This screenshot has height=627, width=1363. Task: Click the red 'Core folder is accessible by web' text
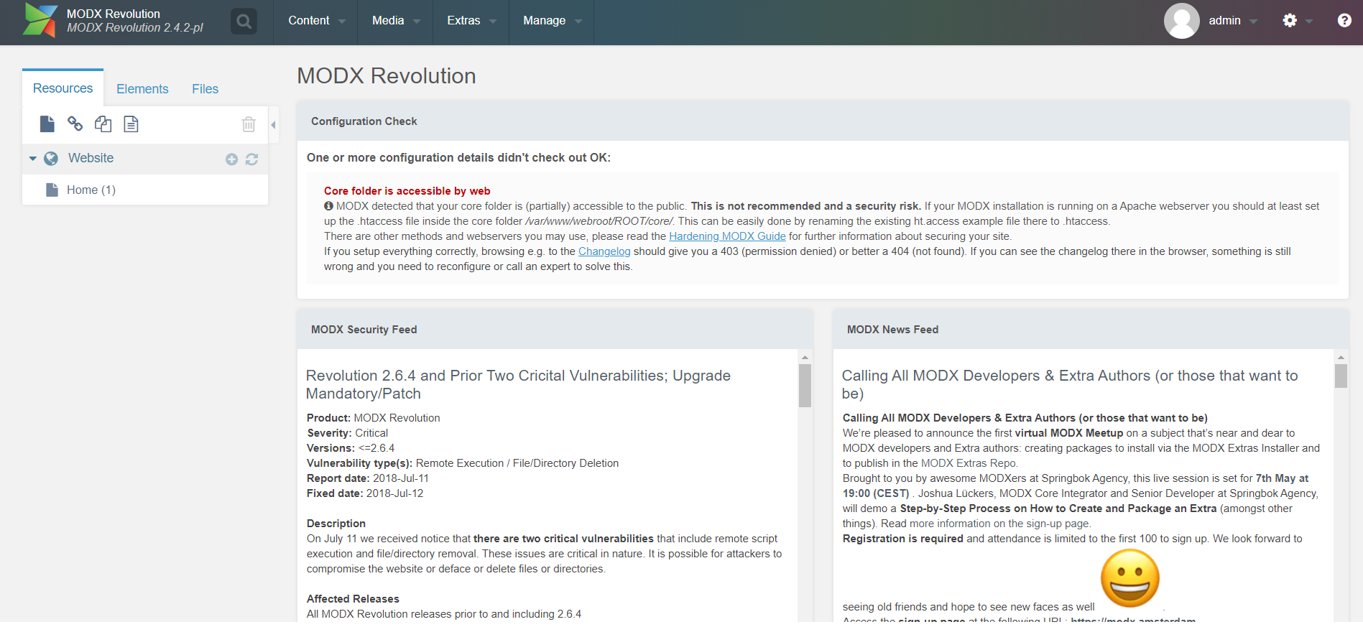407,191
